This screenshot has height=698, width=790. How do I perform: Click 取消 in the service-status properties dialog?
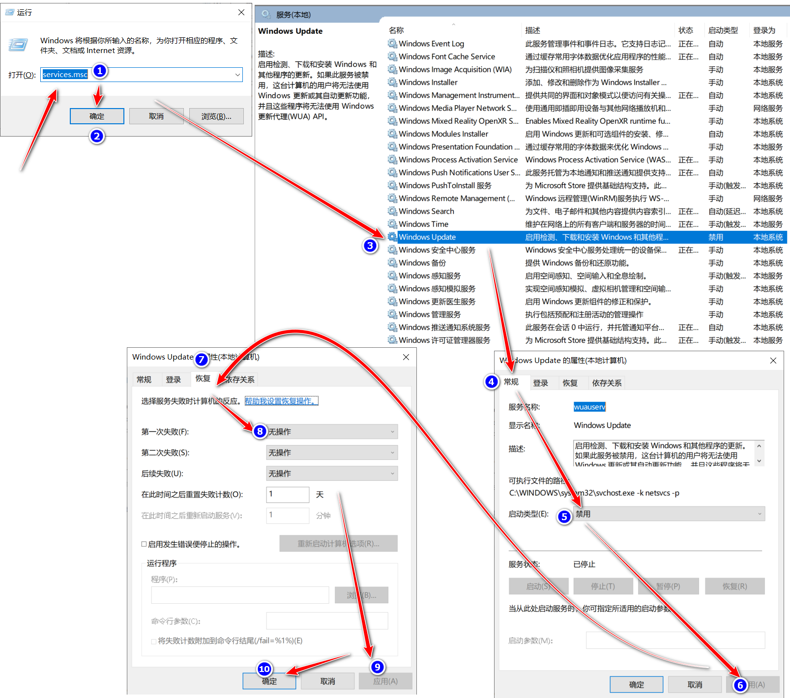(x=695, y=685)
